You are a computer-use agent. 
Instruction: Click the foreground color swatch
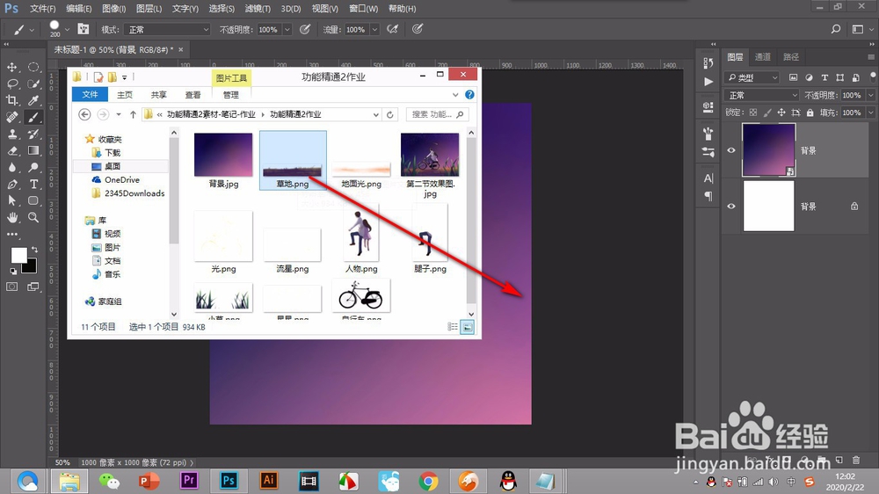point(18,255)
